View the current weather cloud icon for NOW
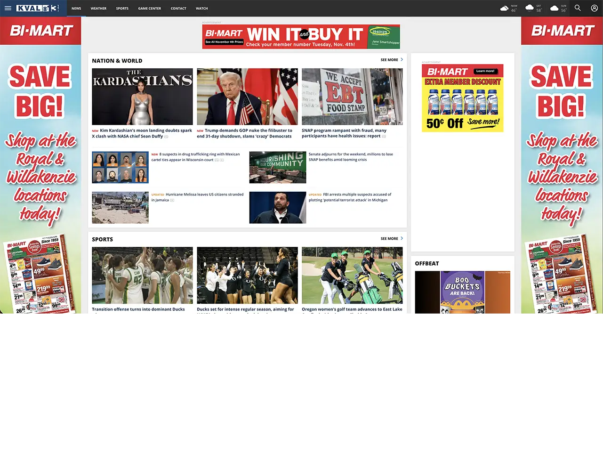The image size is (603, 471). [504, 8]
